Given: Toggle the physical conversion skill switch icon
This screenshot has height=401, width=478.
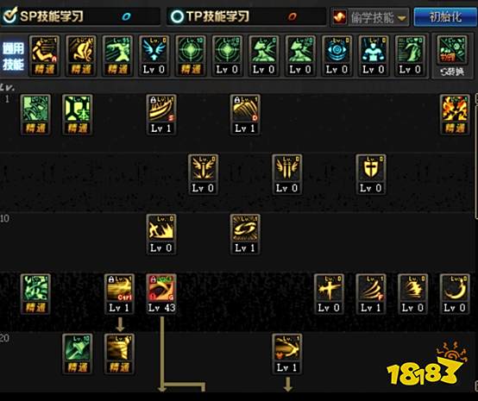Looking at the screenshot, I should 452,56.
